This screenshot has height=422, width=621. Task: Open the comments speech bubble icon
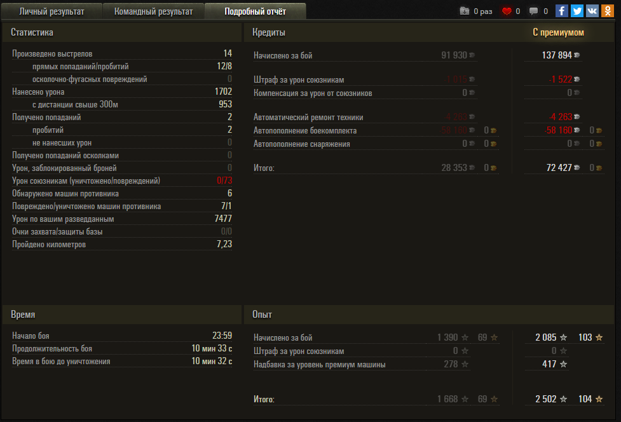(x=533, y=11)
